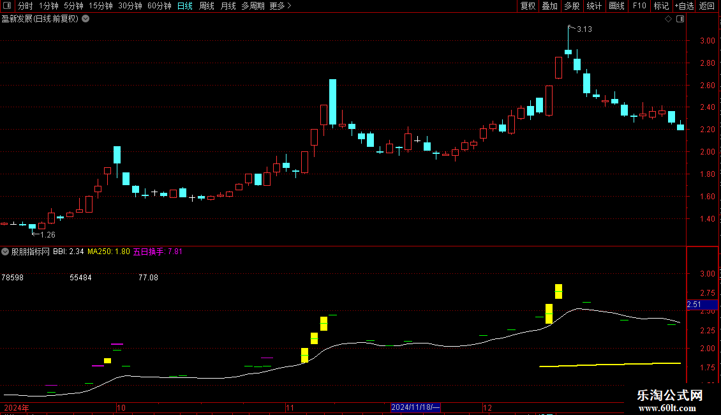Viewport: 721px width, 415px height.
Task: Click the 2.00 price axis label on main chart
Action: coord(707,152)
